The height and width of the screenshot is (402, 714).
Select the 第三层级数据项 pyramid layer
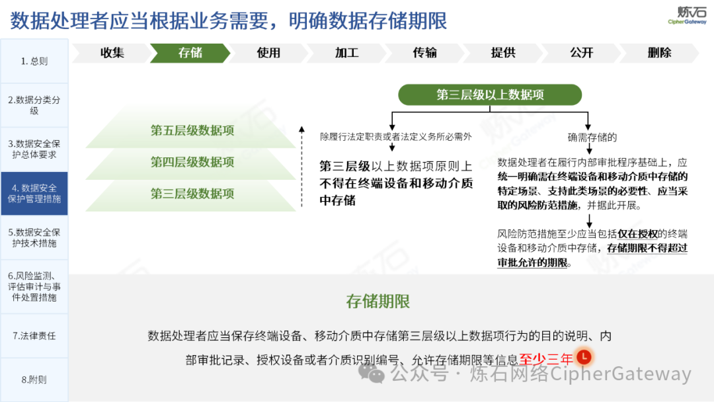pos(192,194)
